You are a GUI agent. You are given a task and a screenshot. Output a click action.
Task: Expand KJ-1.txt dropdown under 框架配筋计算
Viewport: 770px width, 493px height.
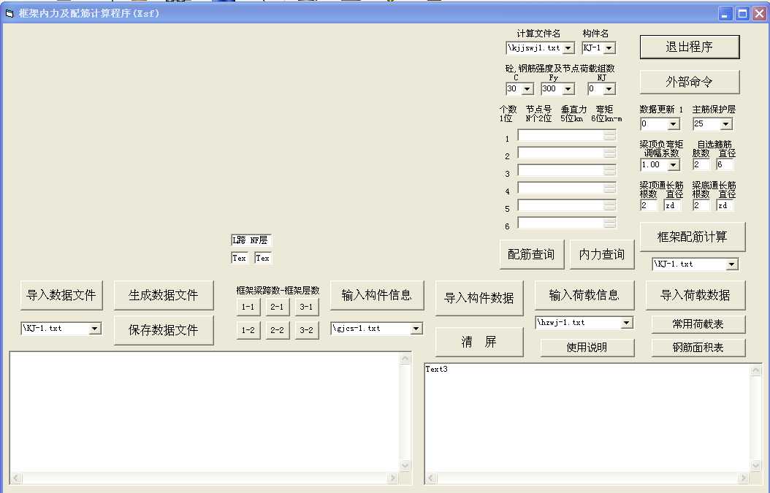click(732, 264)
